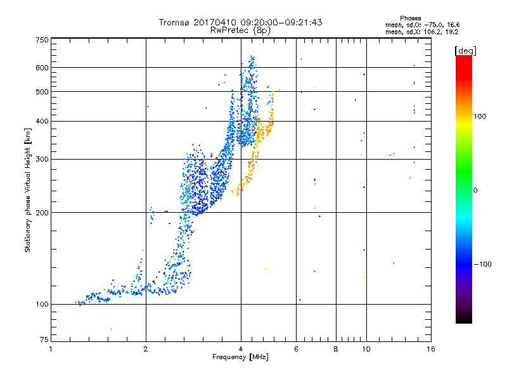Viewport: 507px width, 380px height.
Task: Click the 'Frequency [MHz]' axis title
Action: point(240,357)
